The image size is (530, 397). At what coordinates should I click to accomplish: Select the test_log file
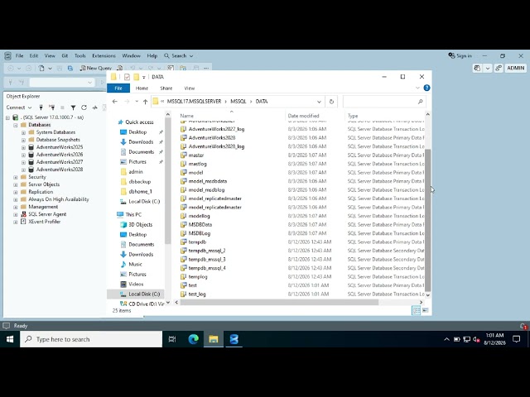pyautogui.click(x=197, y=294)
